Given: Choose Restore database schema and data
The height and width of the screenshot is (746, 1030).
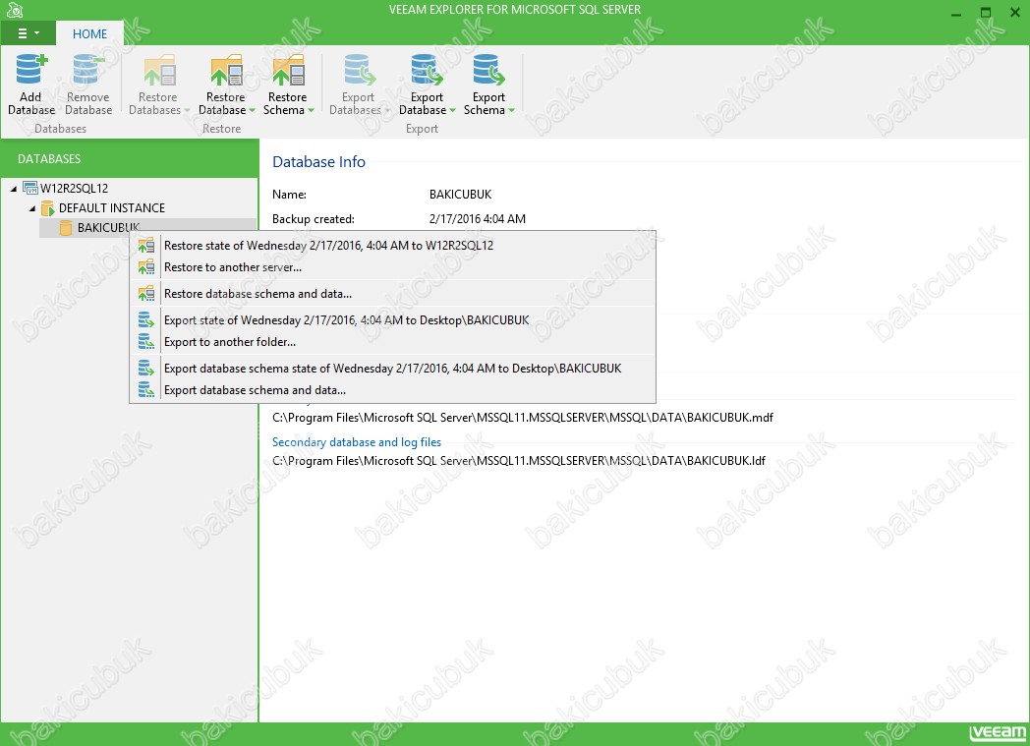Looking at the screenshot, I should (393, 294).
